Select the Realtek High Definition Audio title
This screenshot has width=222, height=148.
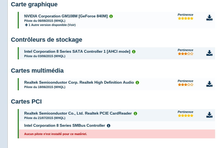pos(79,83)
